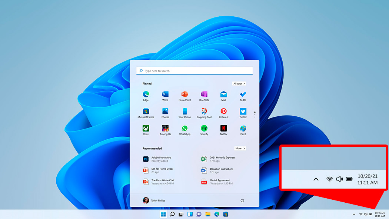Open the Pinterest app

click(x=223, y=113)
